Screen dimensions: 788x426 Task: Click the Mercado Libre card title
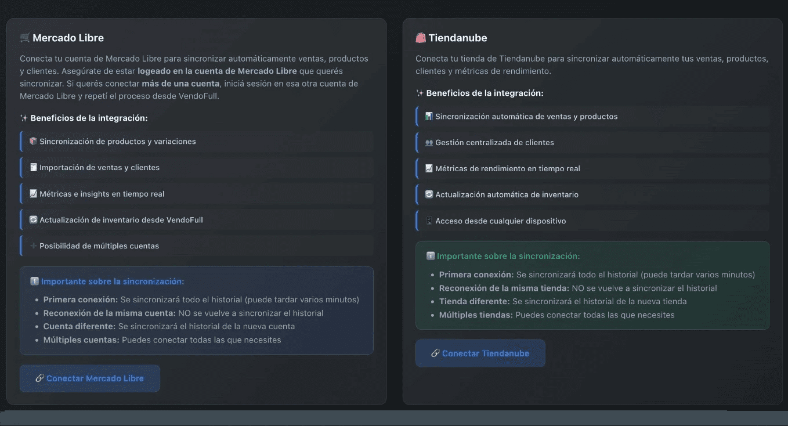pyautogui.click(x=68, y=38)
